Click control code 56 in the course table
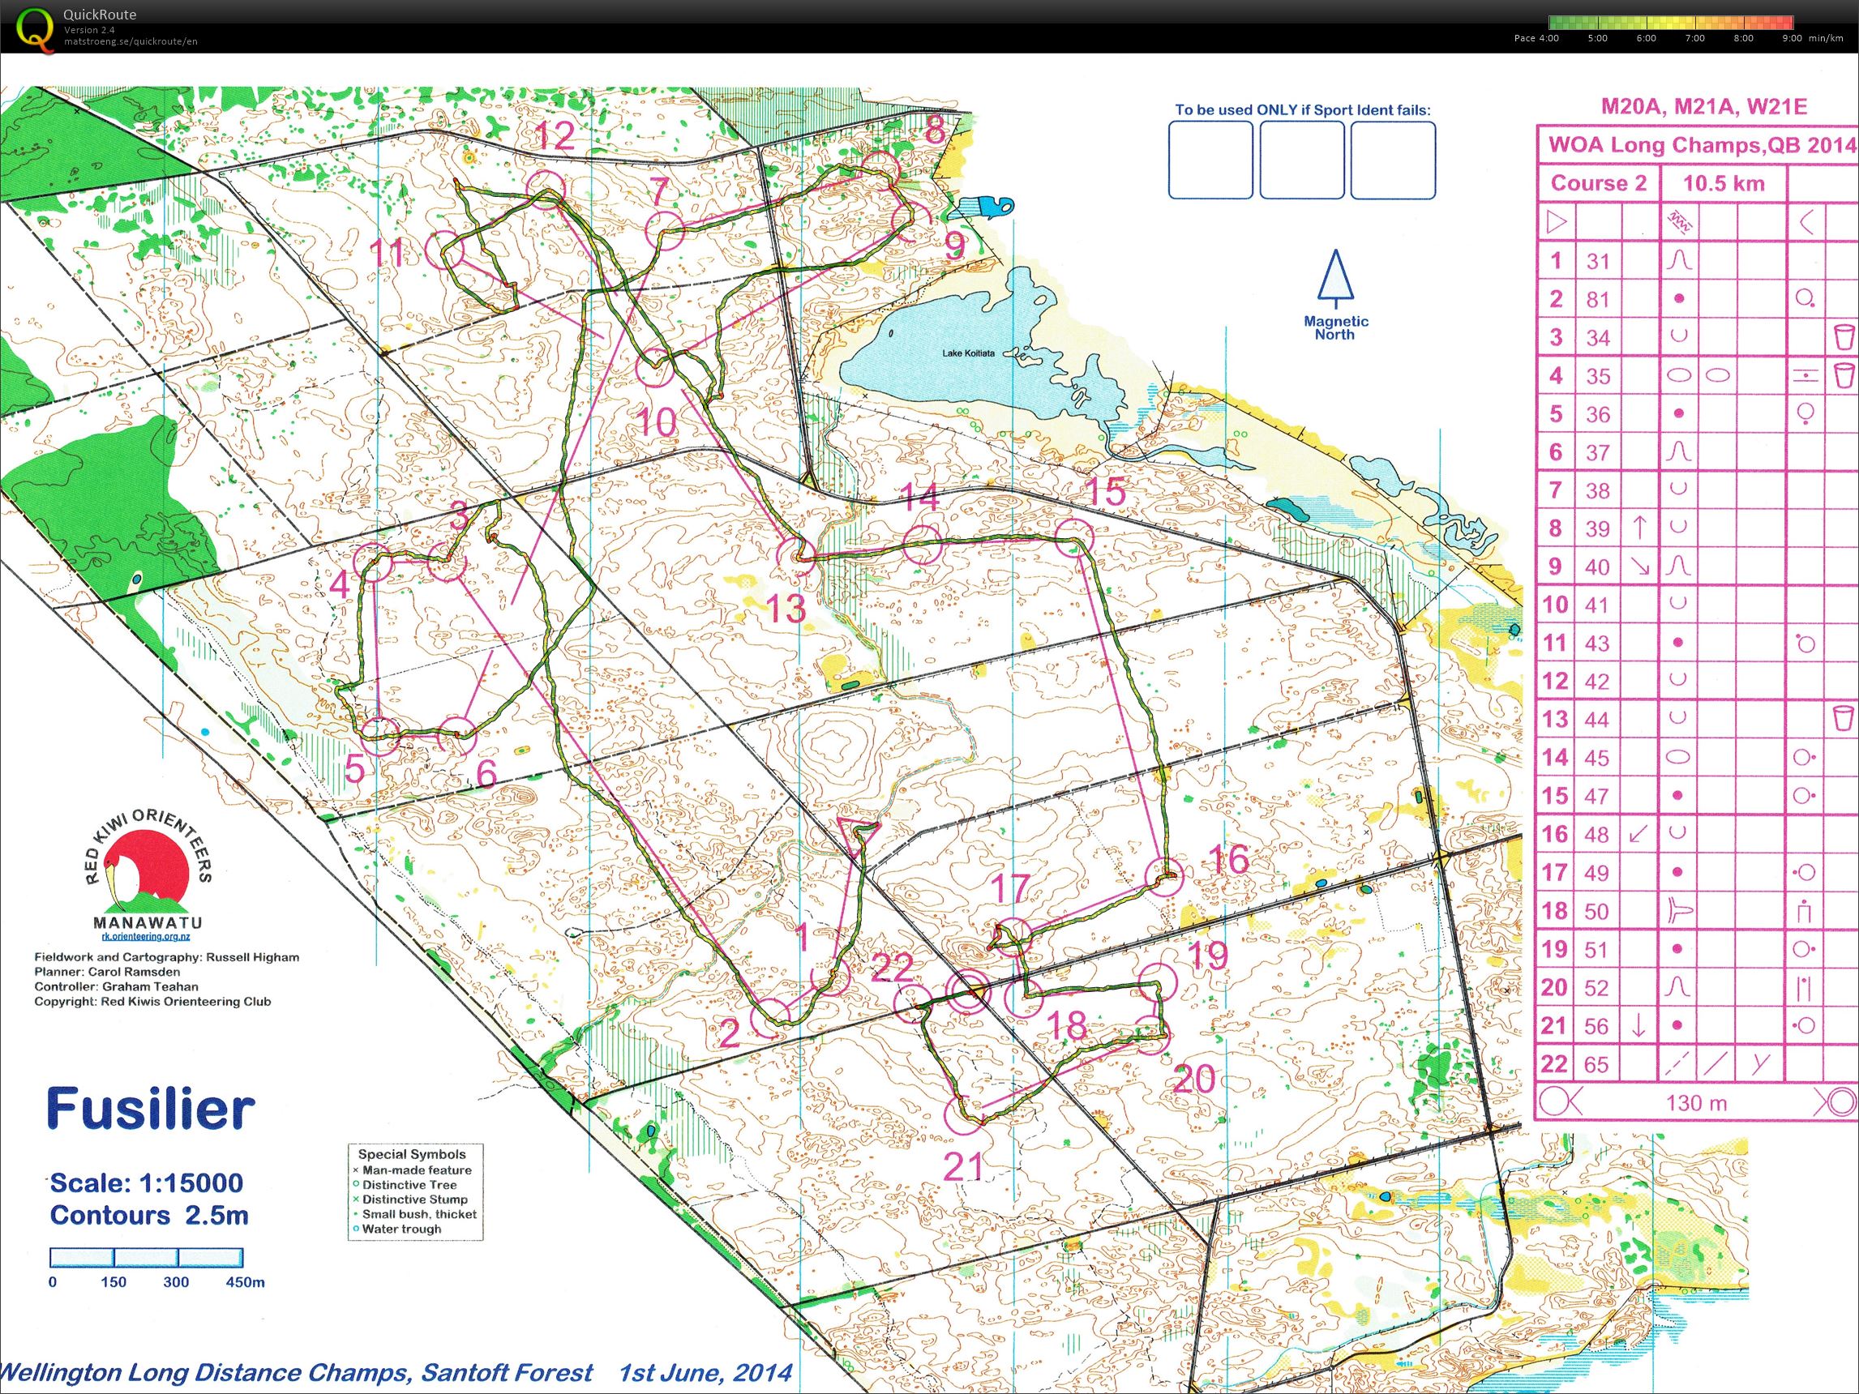 [1596, 1026]
